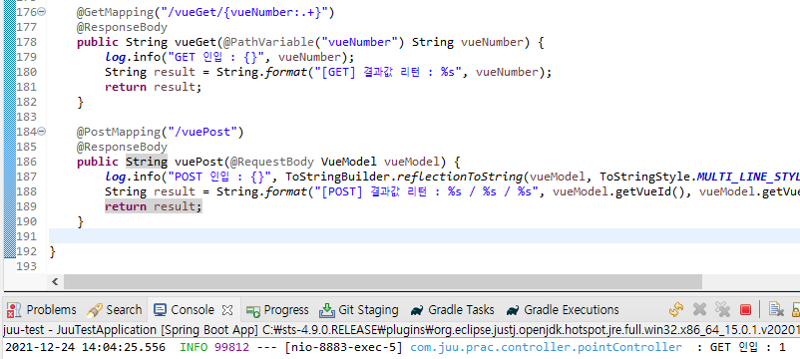Open pointController class link in console log
Viewport: 800px width, 359px height.
(x=546, y=347)
